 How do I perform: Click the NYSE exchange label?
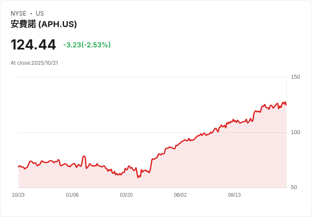point(18,14)
